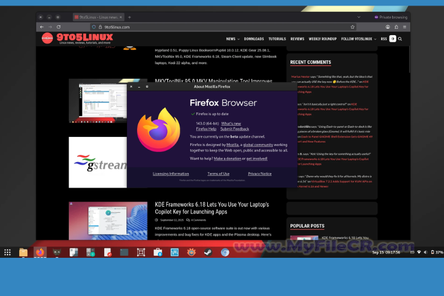Image resolution: width=444 pixels, height=296 pixels.
Task: Open the Terms of Use link
Action: coord(218,174)
